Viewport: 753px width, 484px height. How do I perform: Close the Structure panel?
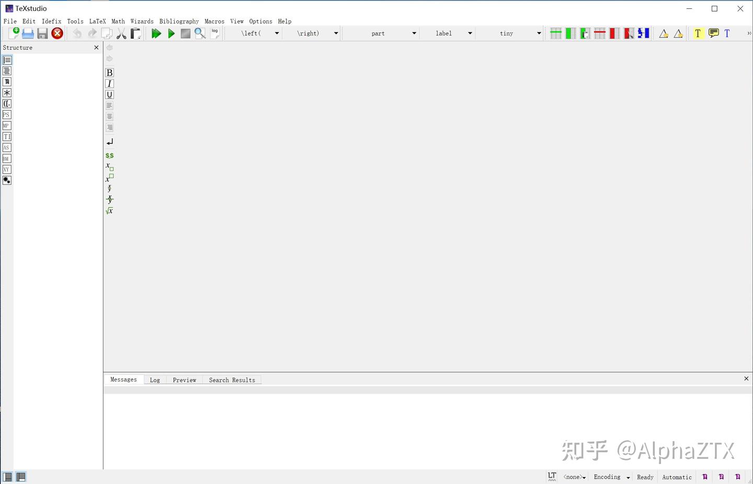pos(96,47)
